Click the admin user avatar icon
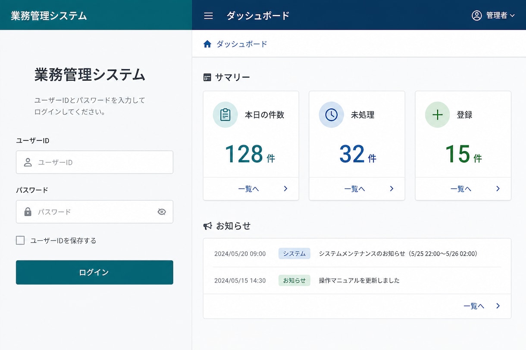This screenshot has height=350, width=526. point(476,15)
